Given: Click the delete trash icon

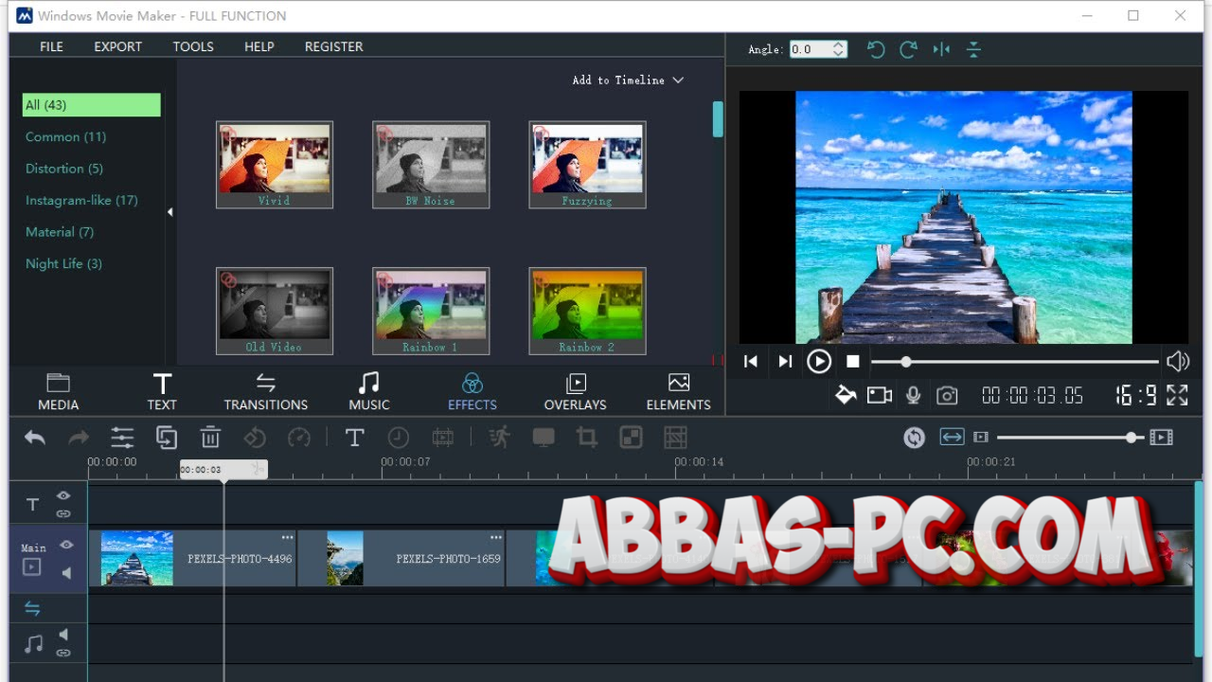Looking at the screenshot, I should [210, 438].
